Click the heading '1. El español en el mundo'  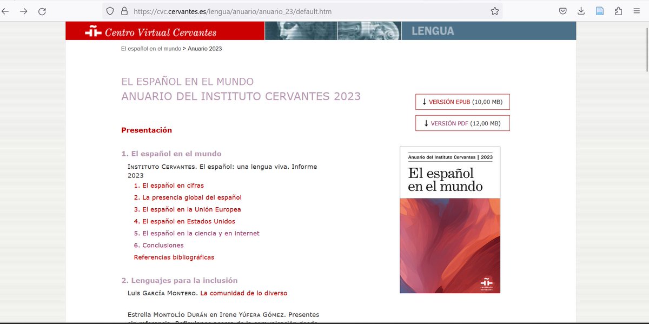[171, 154]
